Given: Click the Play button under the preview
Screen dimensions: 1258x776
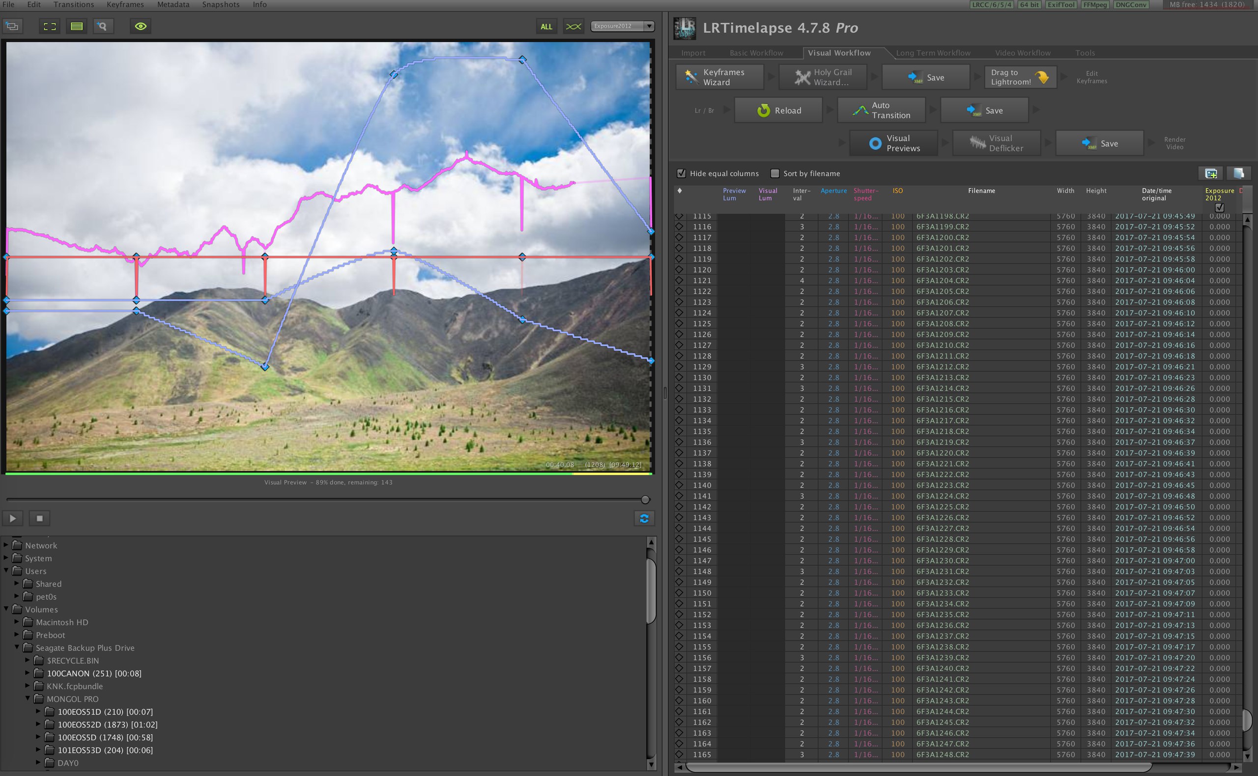Looking at the screenshot, I should pyautogui.click(x=12, y=518).
